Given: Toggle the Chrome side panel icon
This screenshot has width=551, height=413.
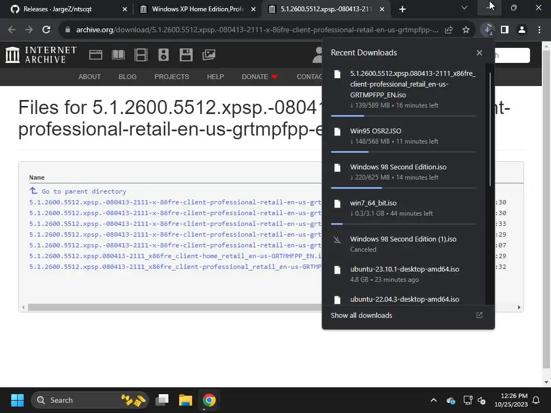Looking at the screenshot, I should [505, 30].
